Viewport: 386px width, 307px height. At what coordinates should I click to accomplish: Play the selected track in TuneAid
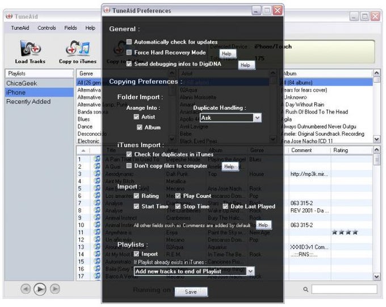(40, 289)
